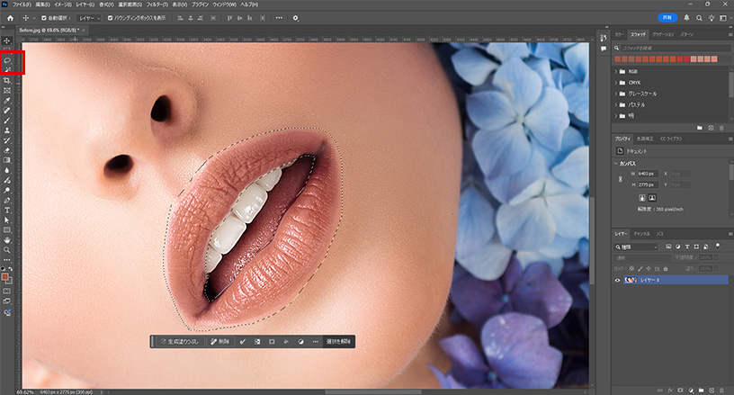Open the レイヤー dropdown in options bar

(90, 17)
